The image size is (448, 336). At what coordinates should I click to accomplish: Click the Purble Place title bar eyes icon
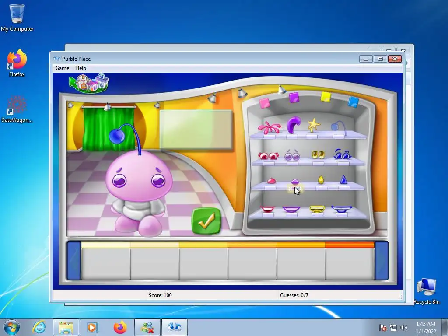pyautogui.click(x=57, y=59)
